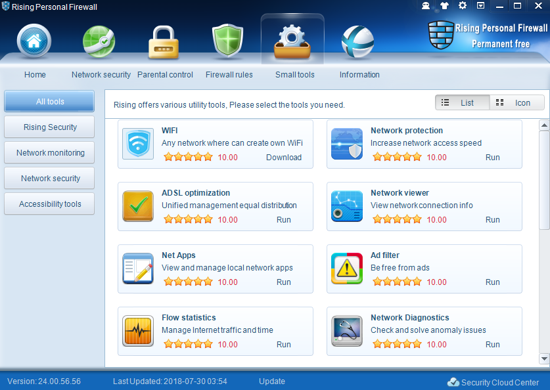Click 'Increase network access speed' description
This screenshot has width=550, height=390.
click(426, 143)
